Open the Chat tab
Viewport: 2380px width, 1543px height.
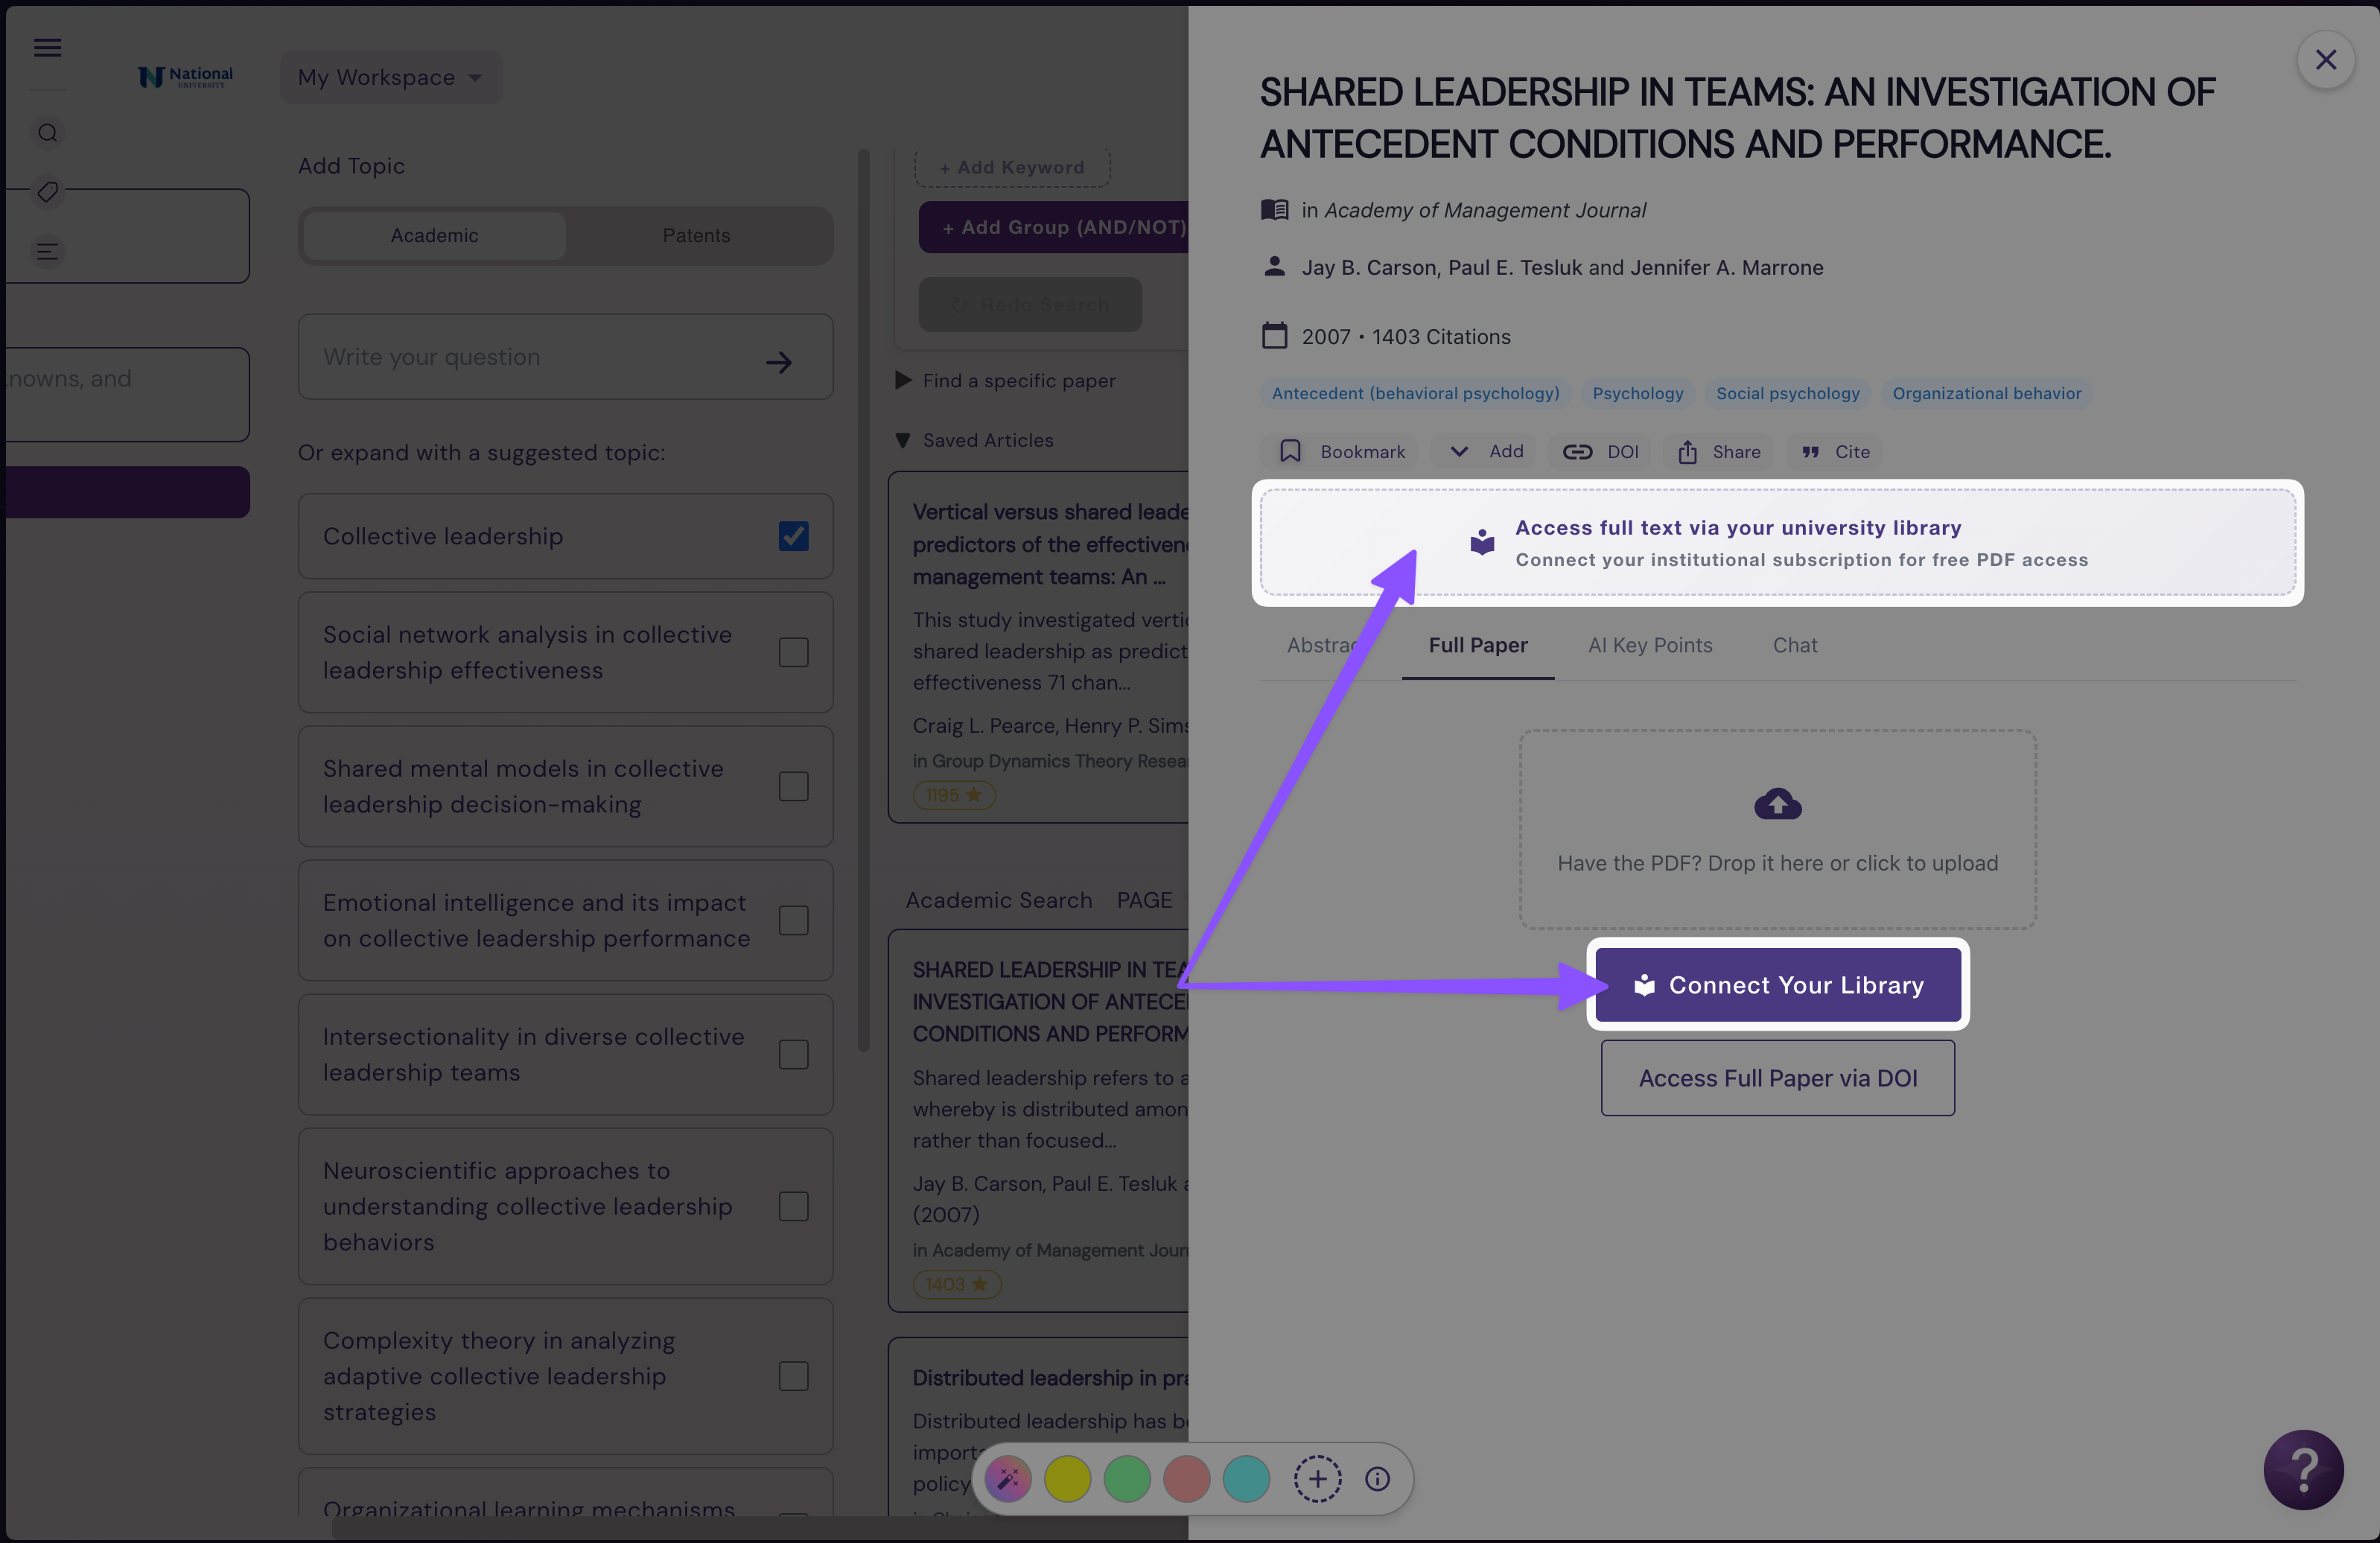pos(1795,646)
